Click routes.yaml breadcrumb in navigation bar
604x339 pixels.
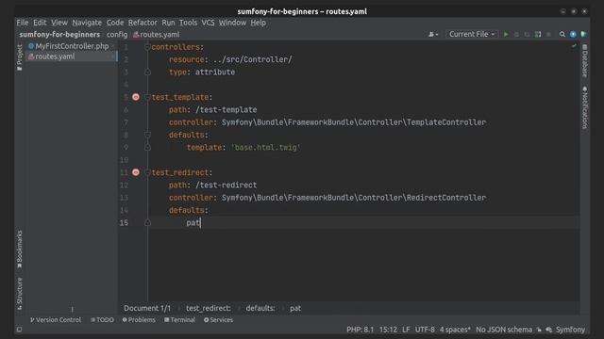tap(157, 35)
